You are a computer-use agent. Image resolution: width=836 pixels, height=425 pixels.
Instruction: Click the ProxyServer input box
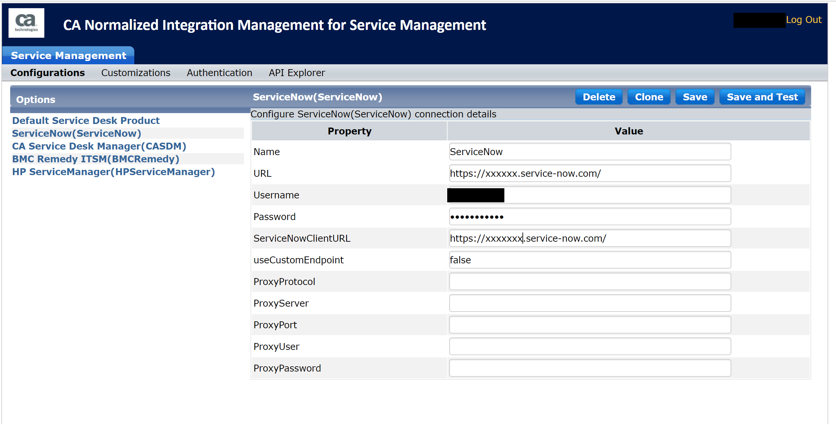pyautogui.click(x=589, y=303)
